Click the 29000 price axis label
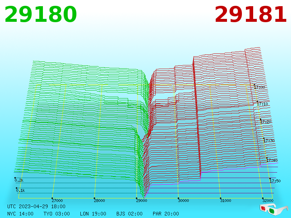Viewport: 291px width, 218px height. (x=141, y=201)
